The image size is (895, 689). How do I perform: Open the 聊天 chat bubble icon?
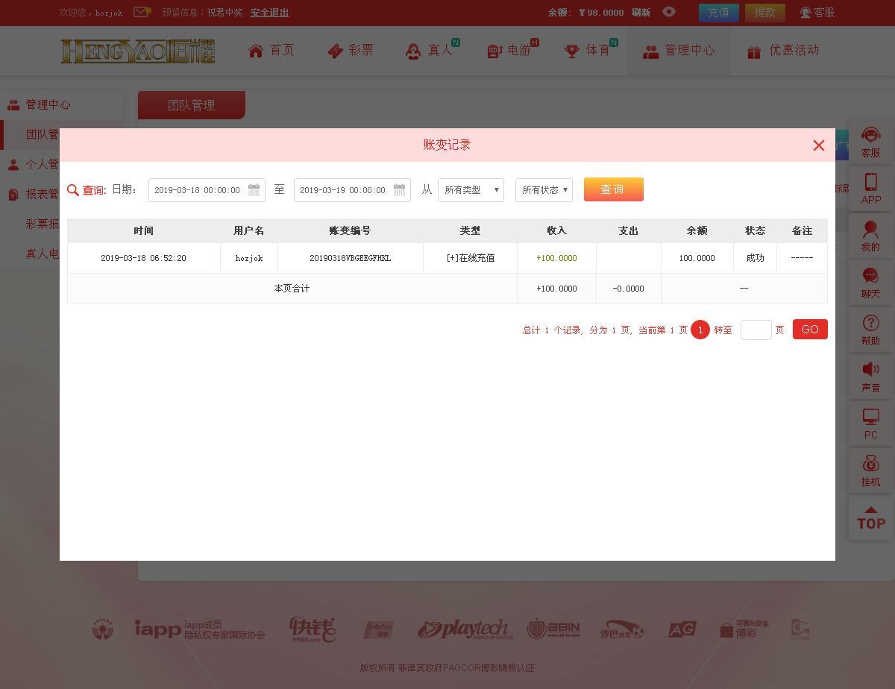click(870, 277)
